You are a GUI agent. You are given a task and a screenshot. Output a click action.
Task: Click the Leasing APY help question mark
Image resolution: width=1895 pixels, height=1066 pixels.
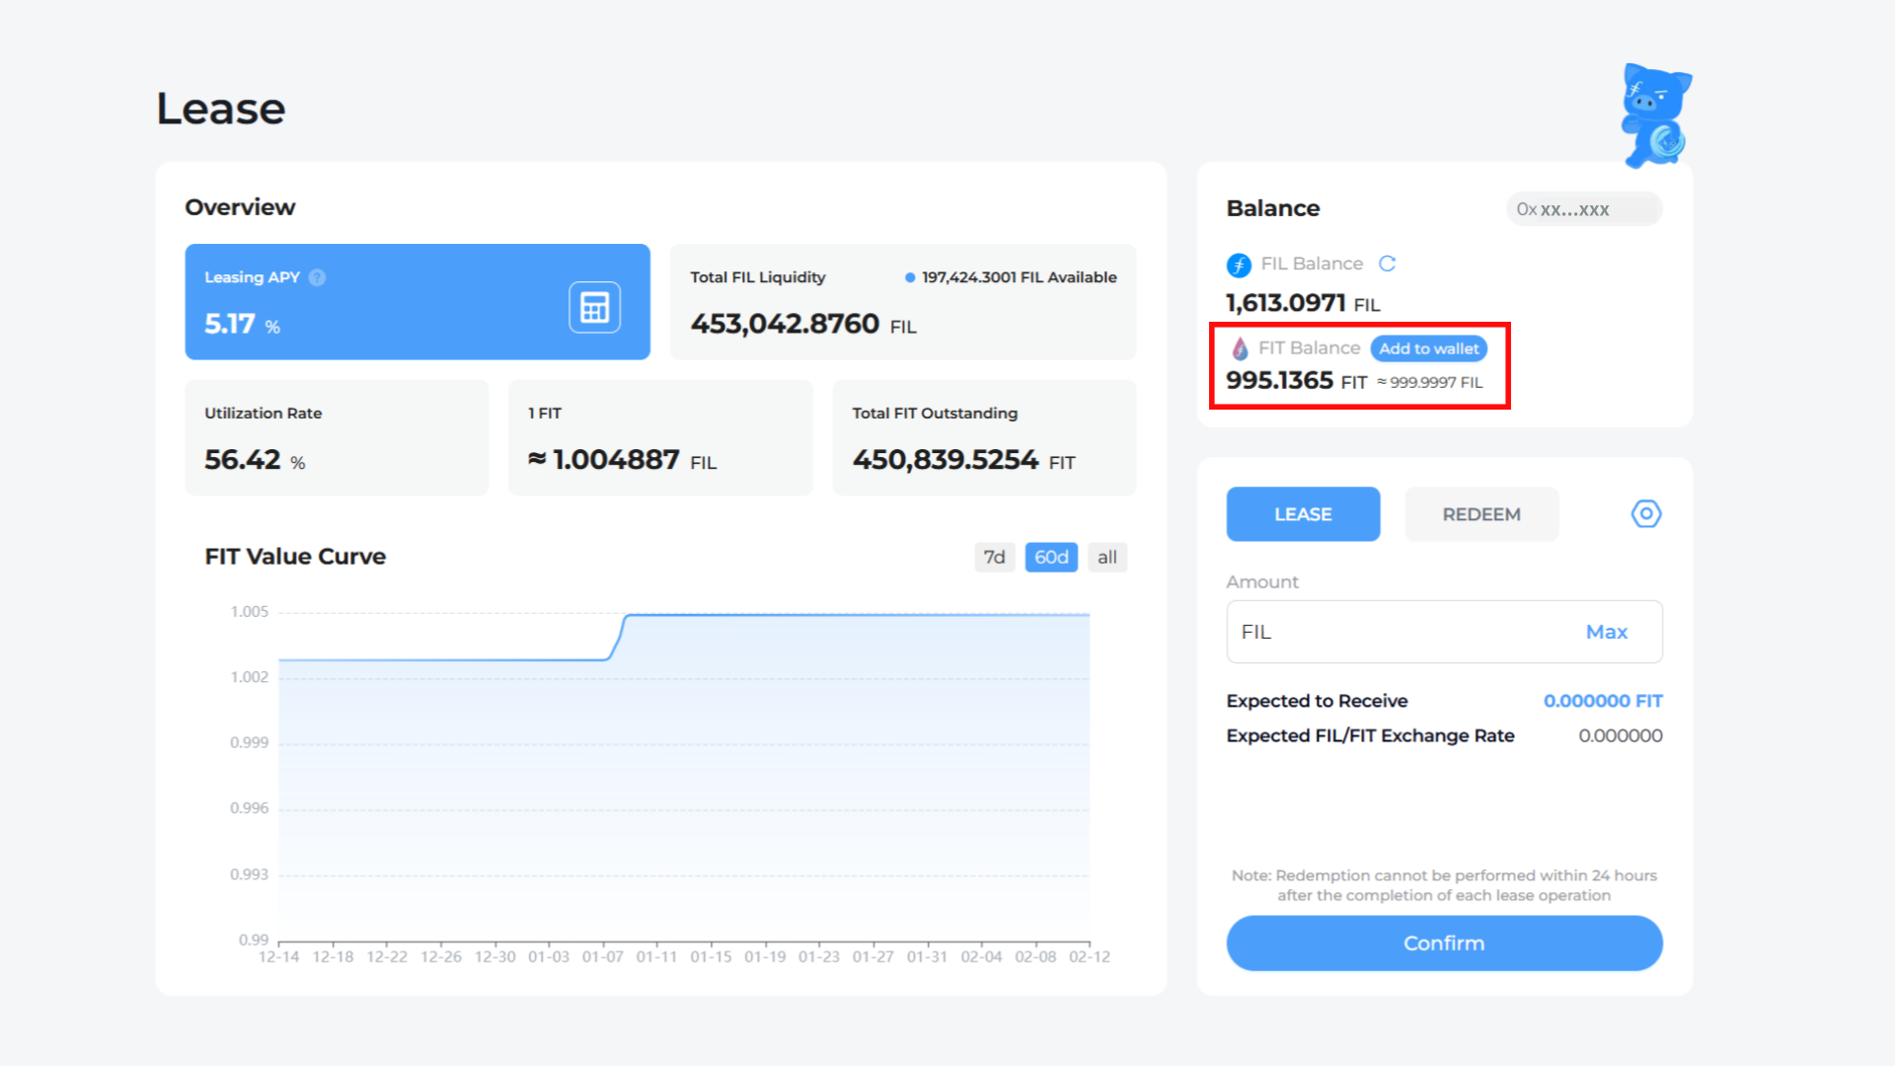(x=317, y=277)
